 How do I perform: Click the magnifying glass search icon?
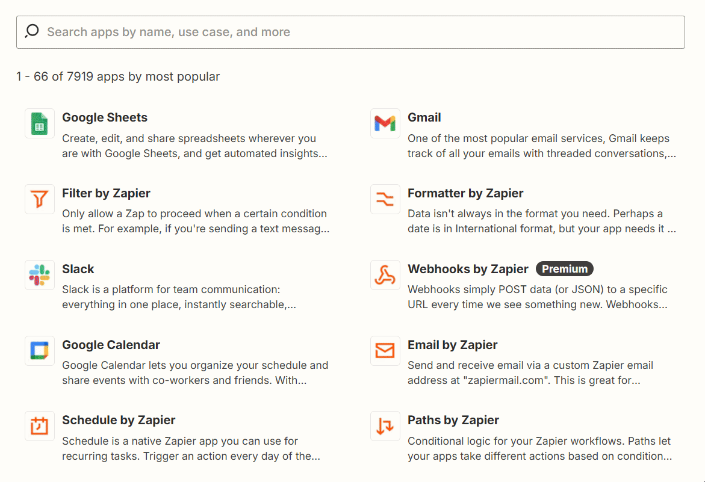(x=32, y=32)
